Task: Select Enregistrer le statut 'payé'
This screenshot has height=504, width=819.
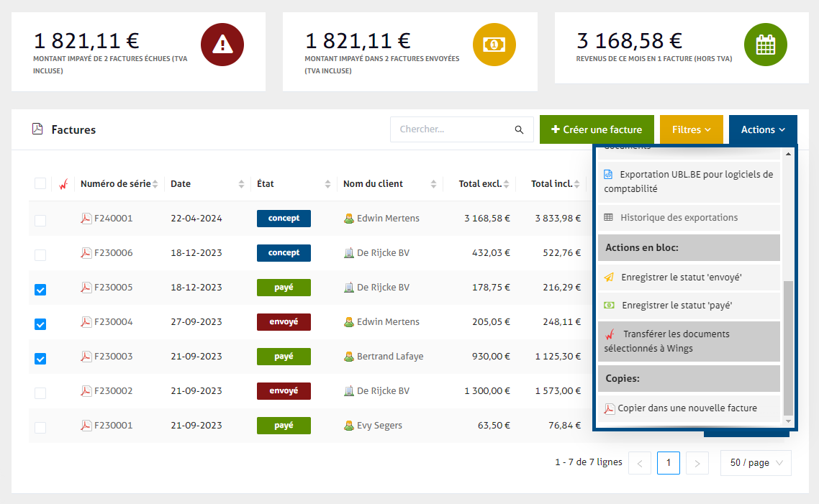Action: [676, 306]
